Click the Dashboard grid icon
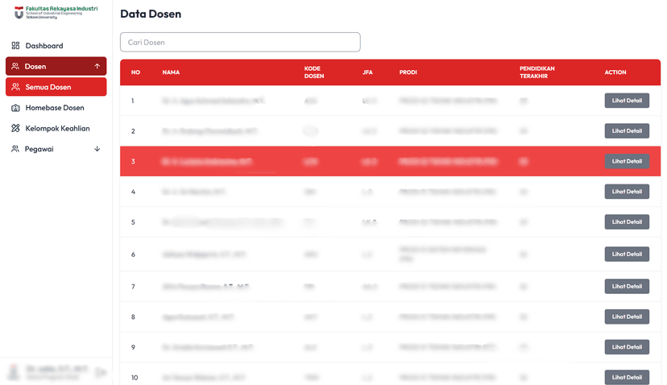The image size is (667, 385). [15, 46]
